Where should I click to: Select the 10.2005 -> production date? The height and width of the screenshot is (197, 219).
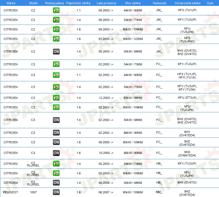point(106,153)
